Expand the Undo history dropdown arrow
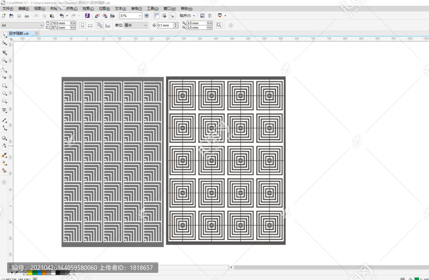The image size is (429, 280). tap(67, 16)
